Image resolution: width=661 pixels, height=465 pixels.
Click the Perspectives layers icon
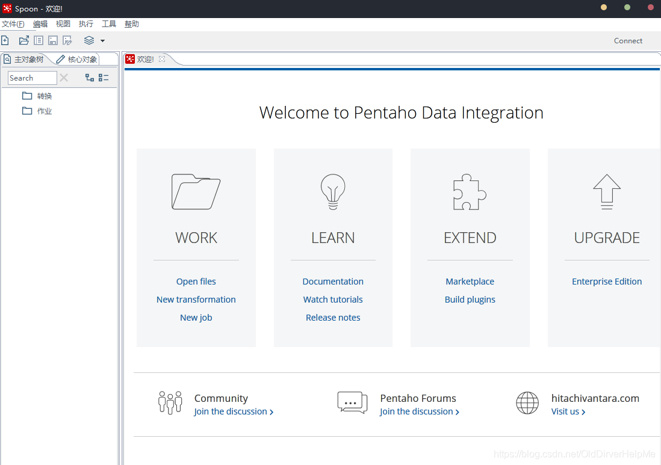click(89, 40)
